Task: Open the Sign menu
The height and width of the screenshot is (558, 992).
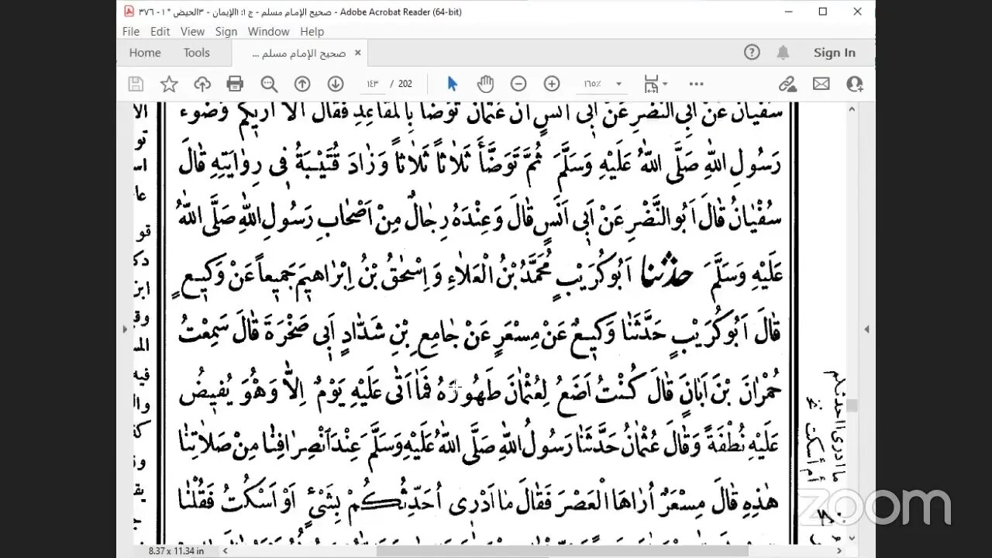Action: pyautogui.click(x=226, y=32)
